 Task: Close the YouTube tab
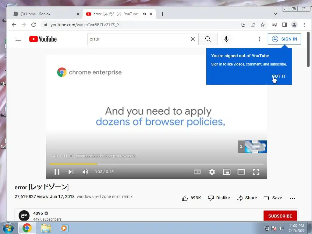coord(151,14)
